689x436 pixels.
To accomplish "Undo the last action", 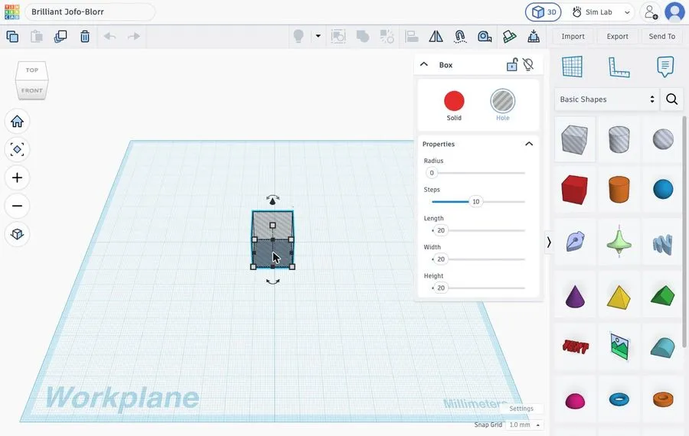I will point(109,37).
